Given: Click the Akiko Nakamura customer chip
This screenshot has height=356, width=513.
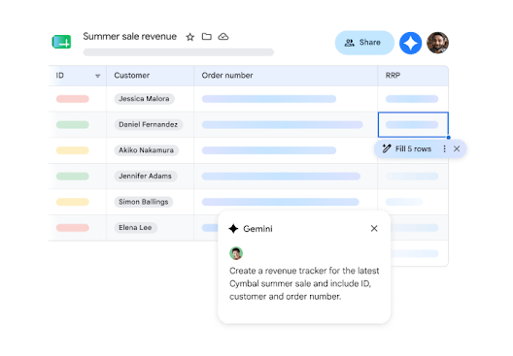Looking at the screenshot, I should 147,150.
